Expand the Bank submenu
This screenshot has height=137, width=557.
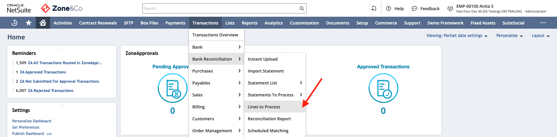click(216, 47)
